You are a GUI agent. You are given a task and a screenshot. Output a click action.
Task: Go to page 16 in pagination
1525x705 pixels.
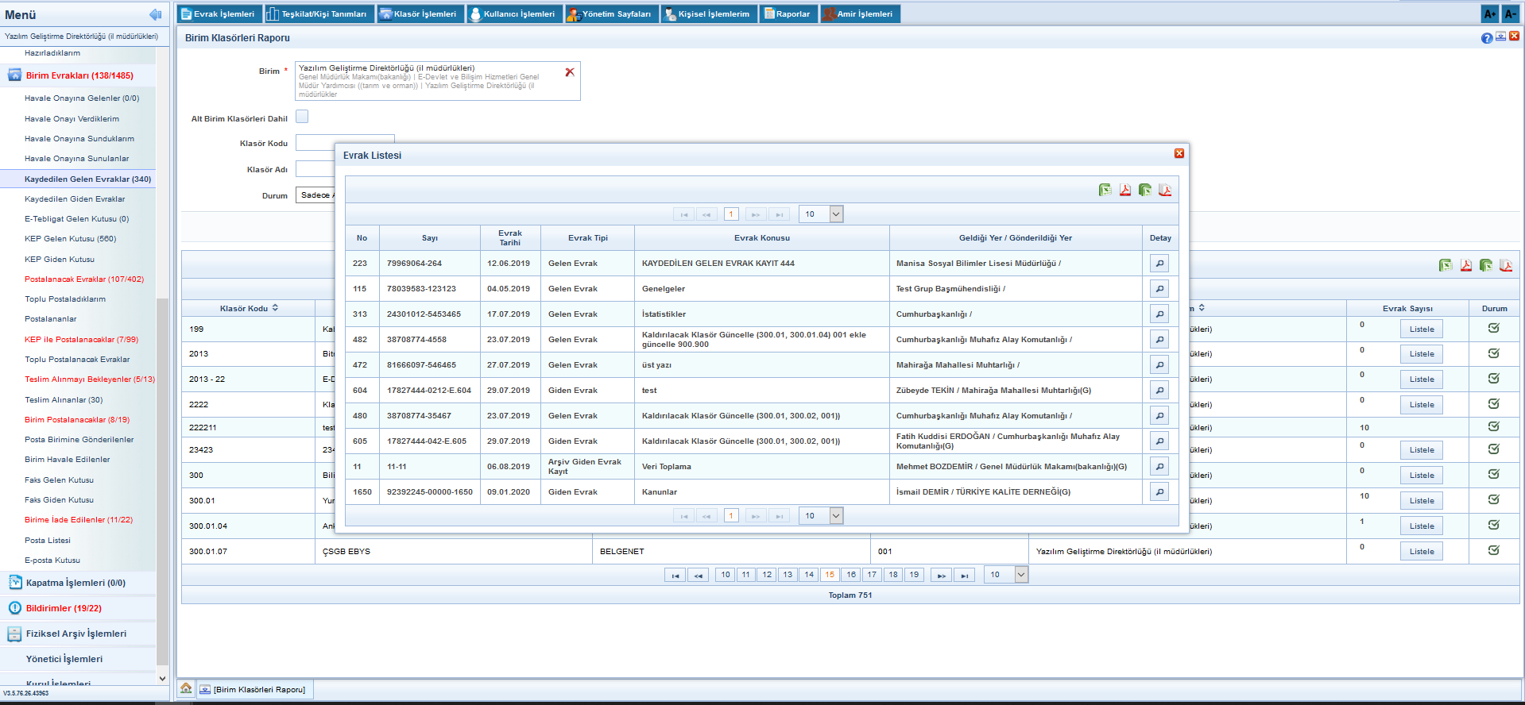(850, 575)
